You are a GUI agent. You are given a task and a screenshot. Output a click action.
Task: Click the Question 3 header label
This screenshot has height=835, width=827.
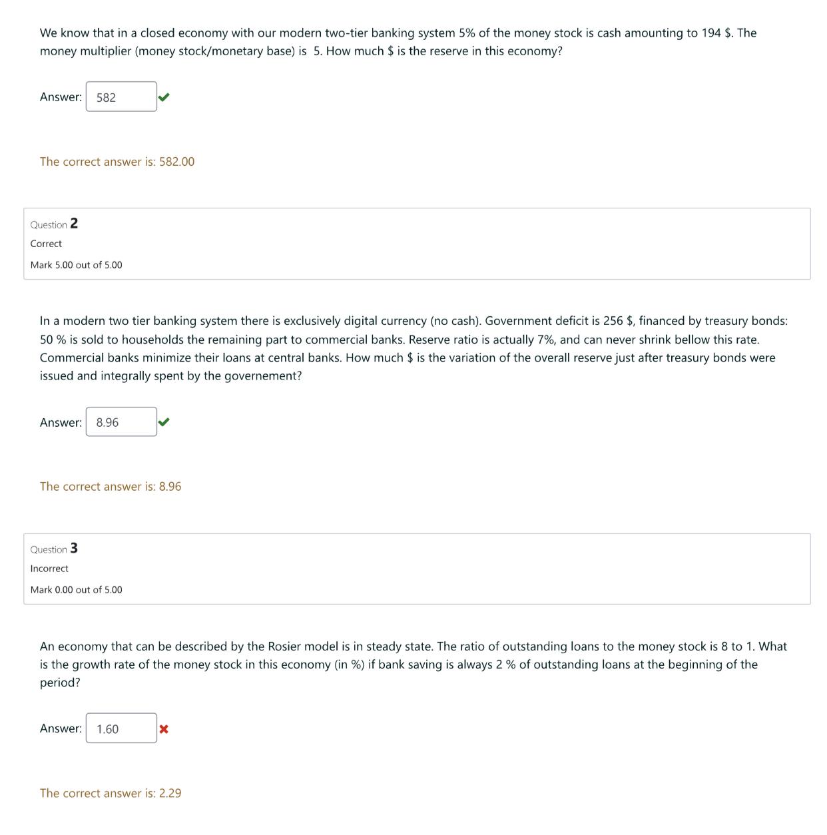(54, 549)
